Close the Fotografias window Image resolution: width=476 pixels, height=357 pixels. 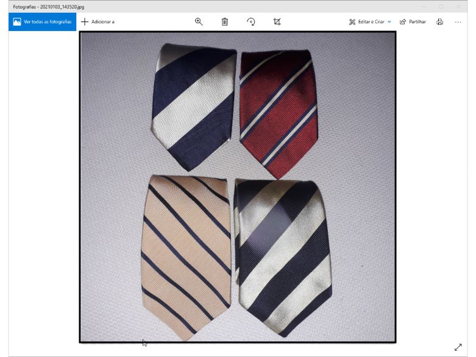click(x=458, y=6)
